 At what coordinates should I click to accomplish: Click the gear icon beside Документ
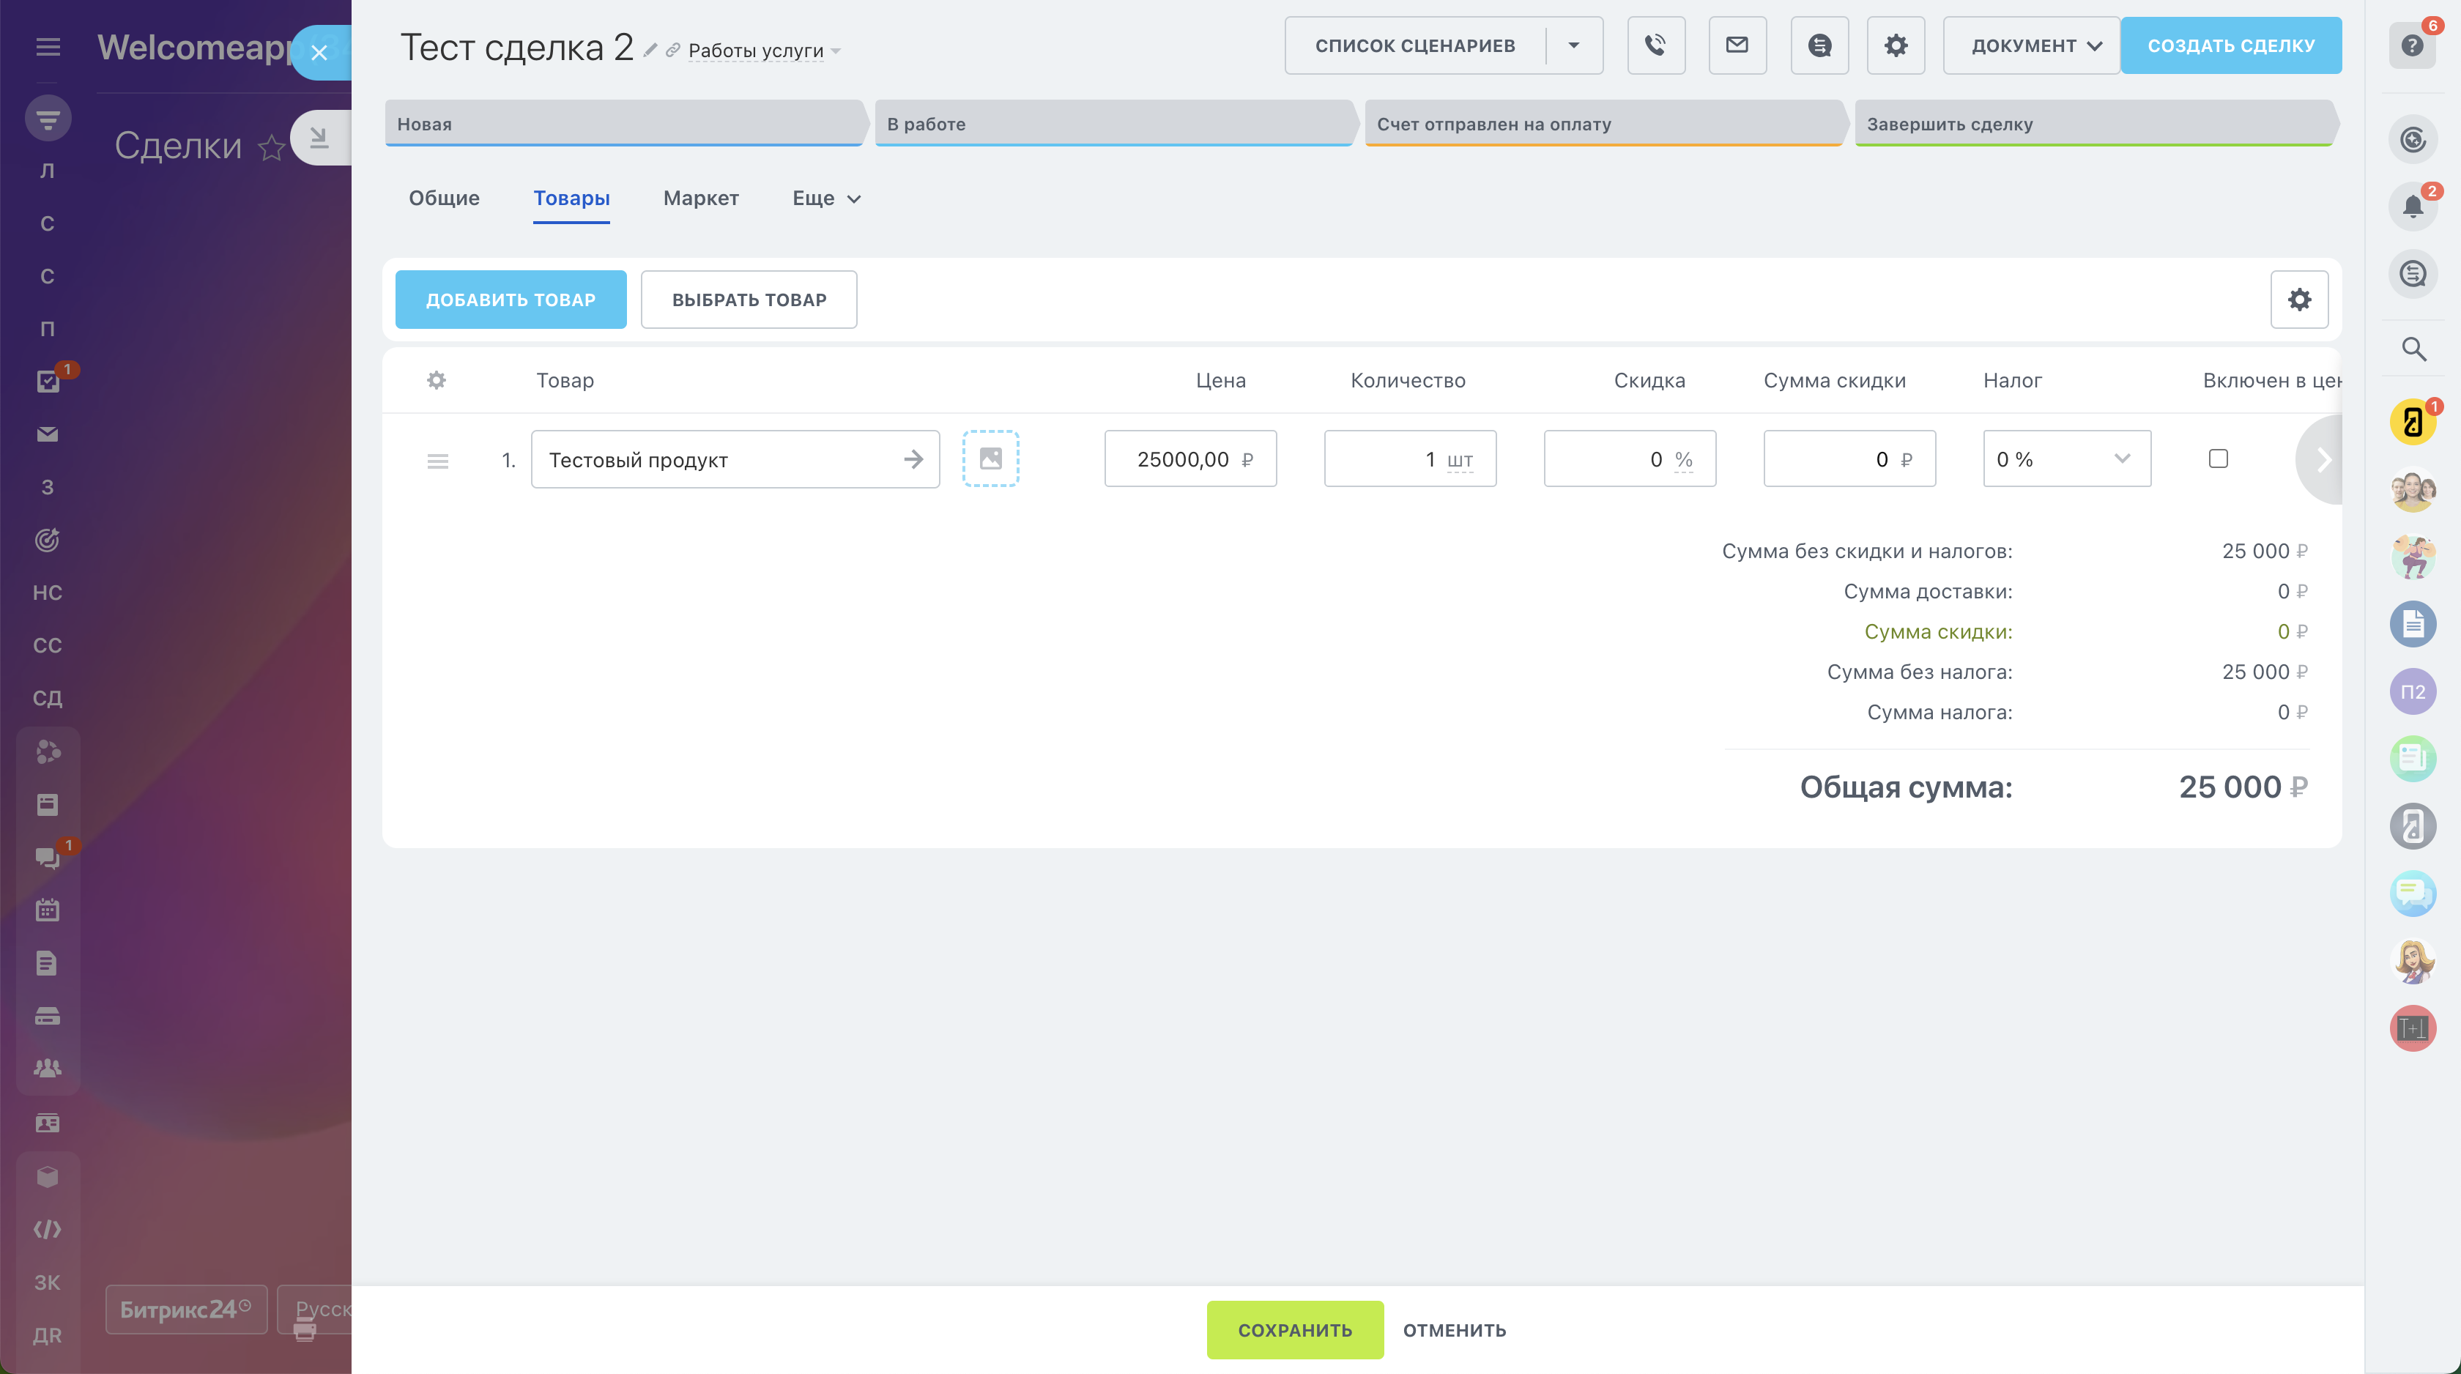[1896, 45]
